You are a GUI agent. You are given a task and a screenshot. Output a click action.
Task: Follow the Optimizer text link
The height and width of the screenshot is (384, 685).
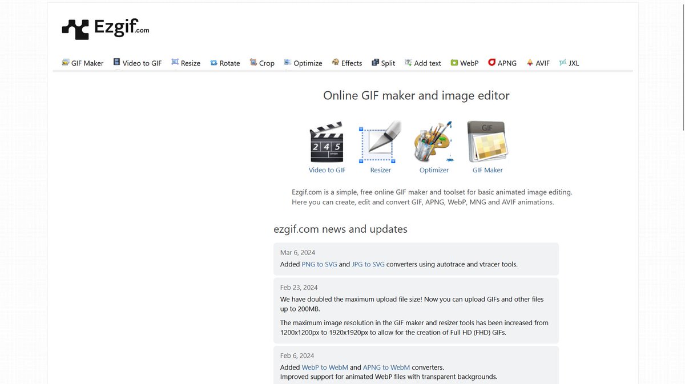point(434,170)
